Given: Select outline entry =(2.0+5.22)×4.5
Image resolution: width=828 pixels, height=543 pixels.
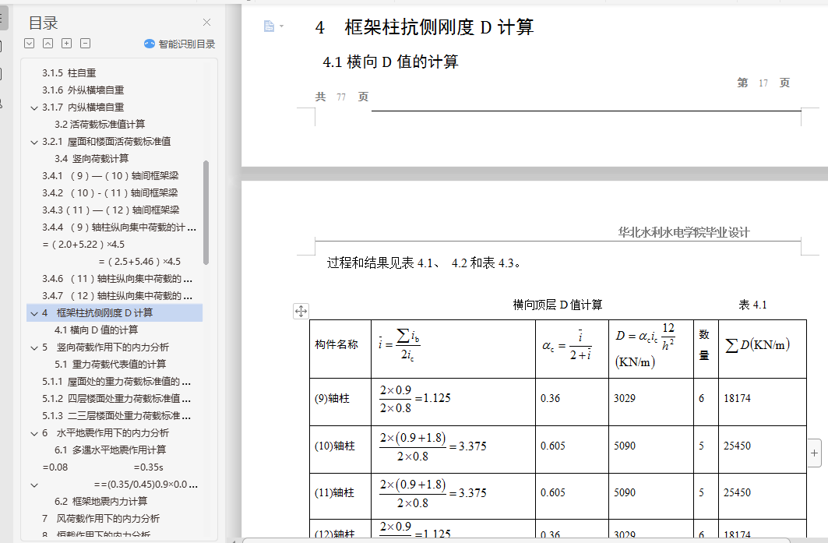Looking at the screenshot, I should point(83,244).
